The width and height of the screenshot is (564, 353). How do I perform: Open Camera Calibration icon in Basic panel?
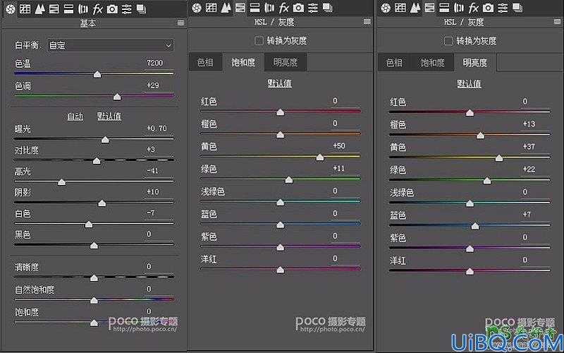pos(112,9)
